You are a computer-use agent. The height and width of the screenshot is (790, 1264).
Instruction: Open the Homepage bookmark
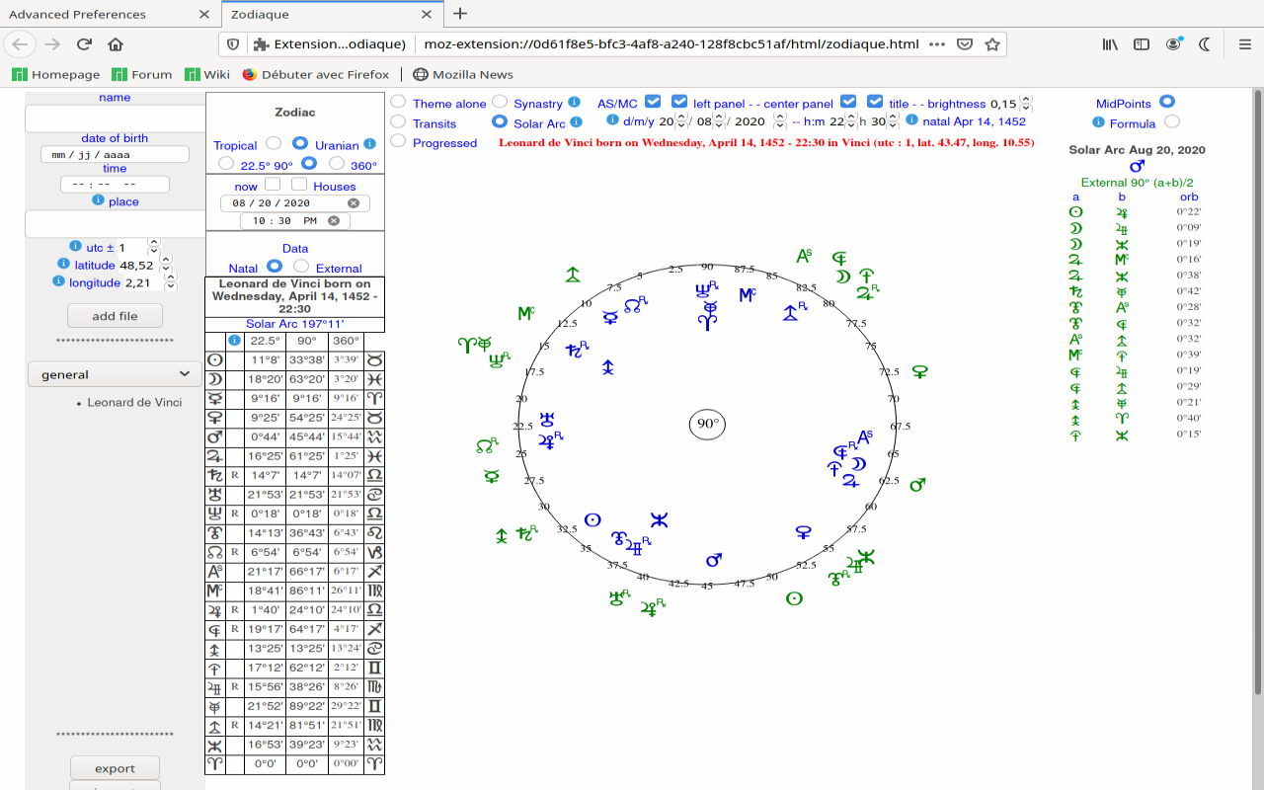coord(56,74)
